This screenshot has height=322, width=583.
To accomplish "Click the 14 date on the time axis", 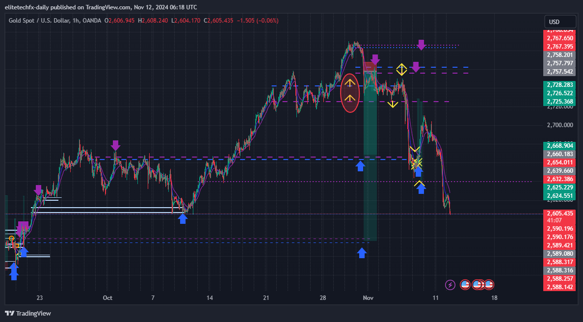I will [x=210, y=298].
